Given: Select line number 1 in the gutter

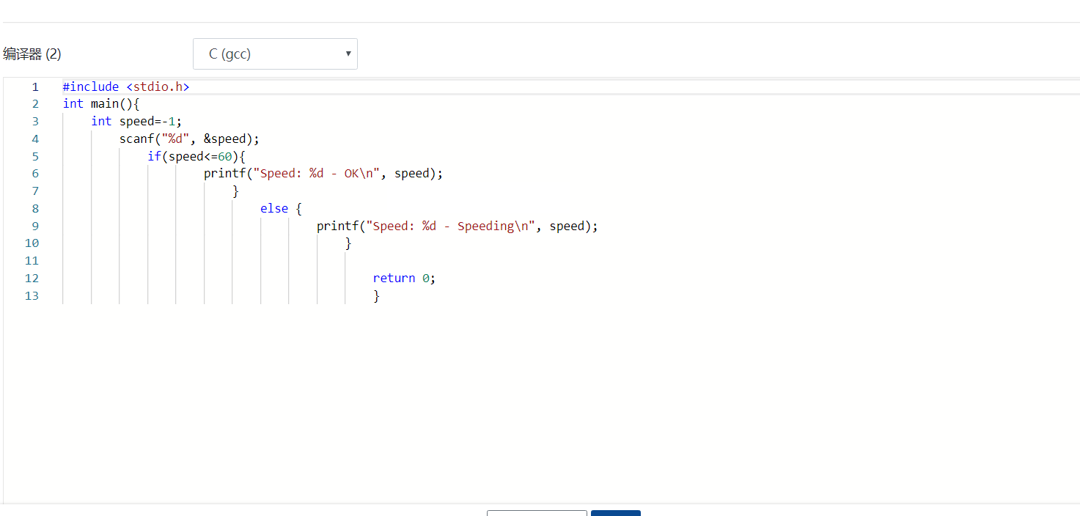Looking at the screenshot, I should 35,86.
